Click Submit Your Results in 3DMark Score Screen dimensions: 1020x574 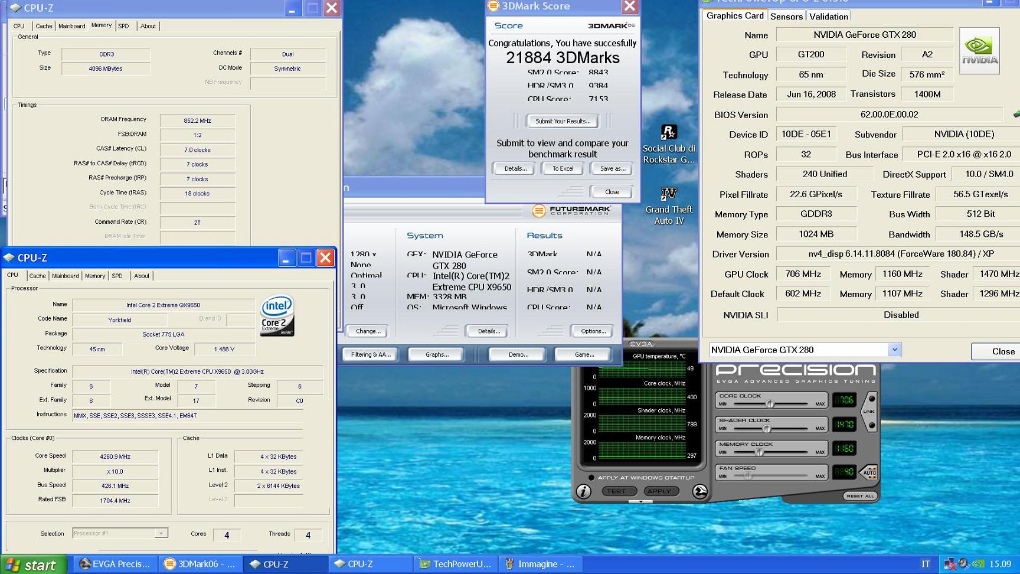tap(563, 121)
